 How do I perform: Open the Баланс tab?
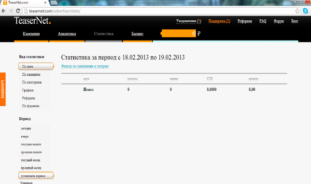click(x=137, y=34)
